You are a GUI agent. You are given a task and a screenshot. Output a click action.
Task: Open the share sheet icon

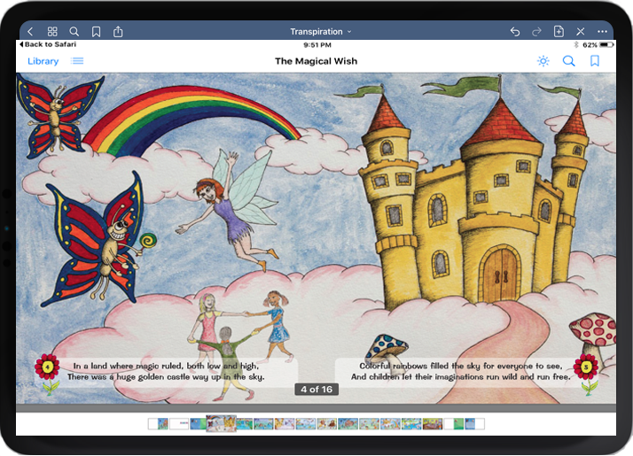[x=118, y=31]
